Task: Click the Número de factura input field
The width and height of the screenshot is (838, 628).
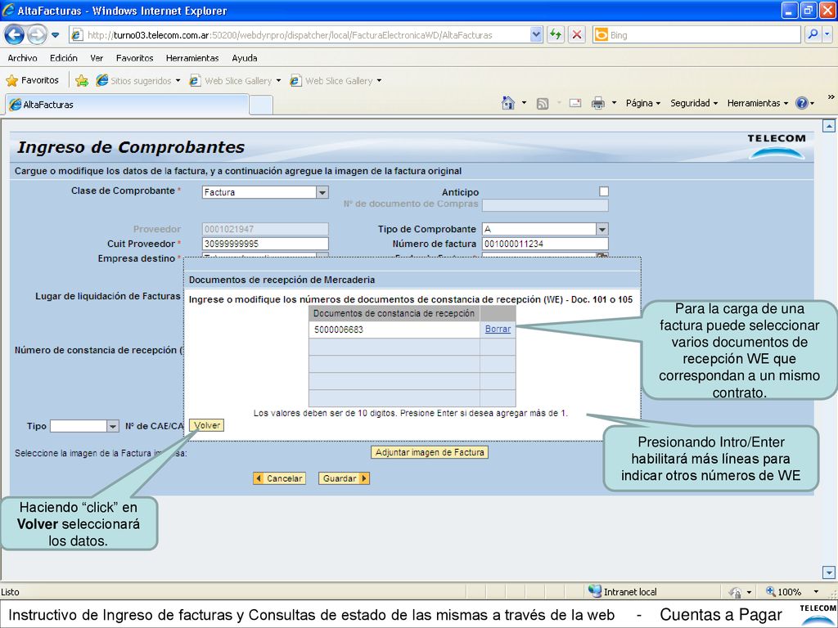Action: point(545,244)
